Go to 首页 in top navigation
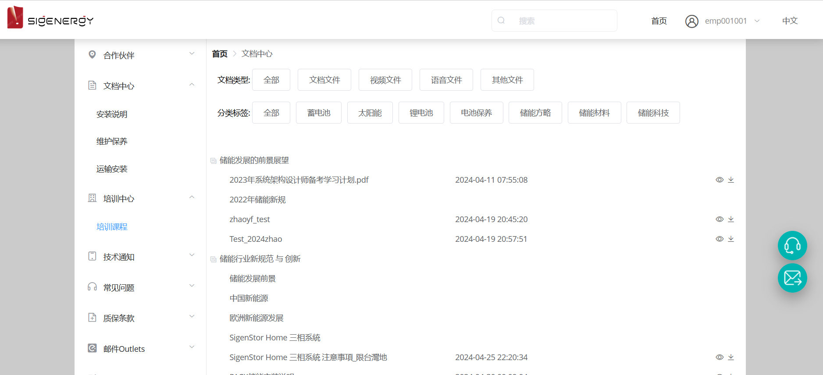This screenshot has width=823, height=375. [x=659, y=21]
